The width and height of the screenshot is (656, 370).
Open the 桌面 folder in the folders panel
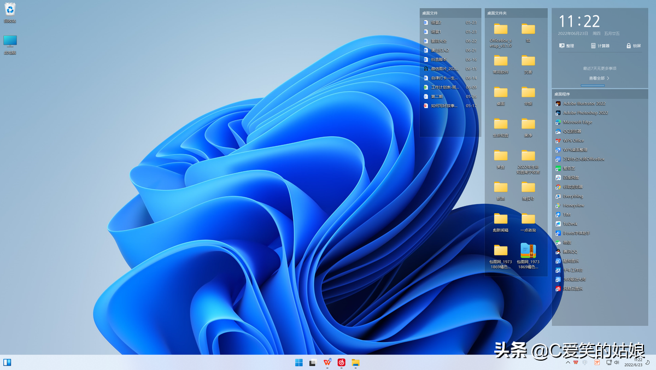click(x=501, y=96)
